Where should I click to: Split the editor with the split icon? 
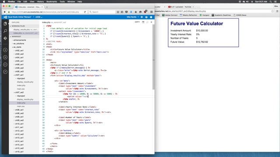[x=143, y=22]
